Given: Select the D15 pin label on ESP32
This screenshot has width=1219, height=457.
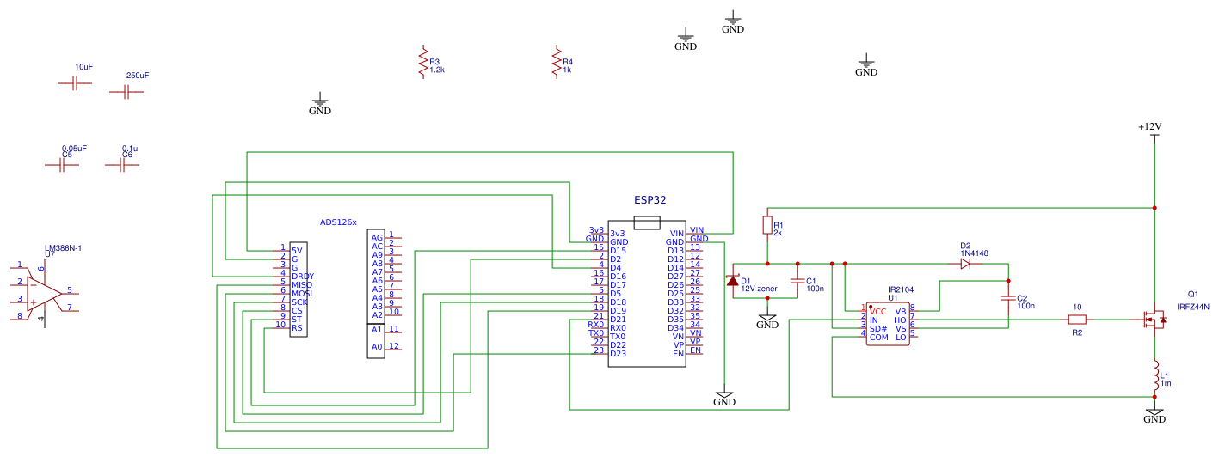Looking at the screenshot, I should click(618, 250).
